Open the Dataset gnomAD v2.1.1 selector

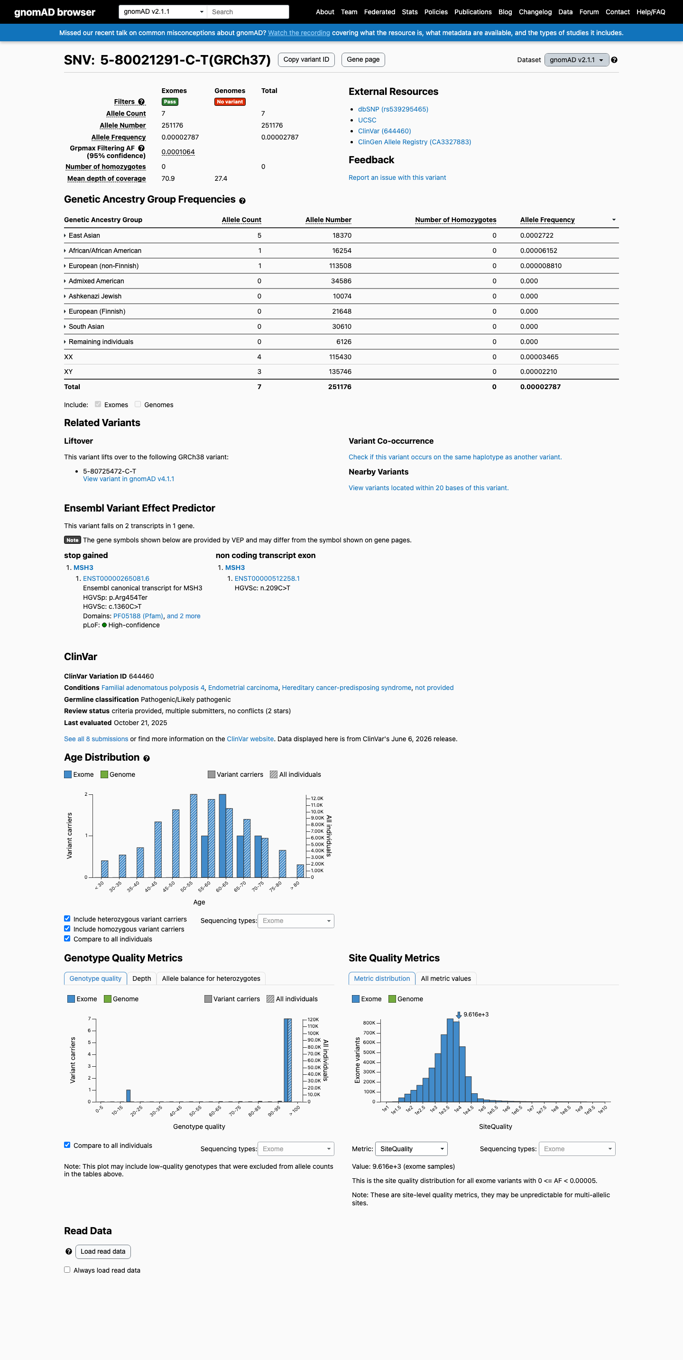(576, 60)
